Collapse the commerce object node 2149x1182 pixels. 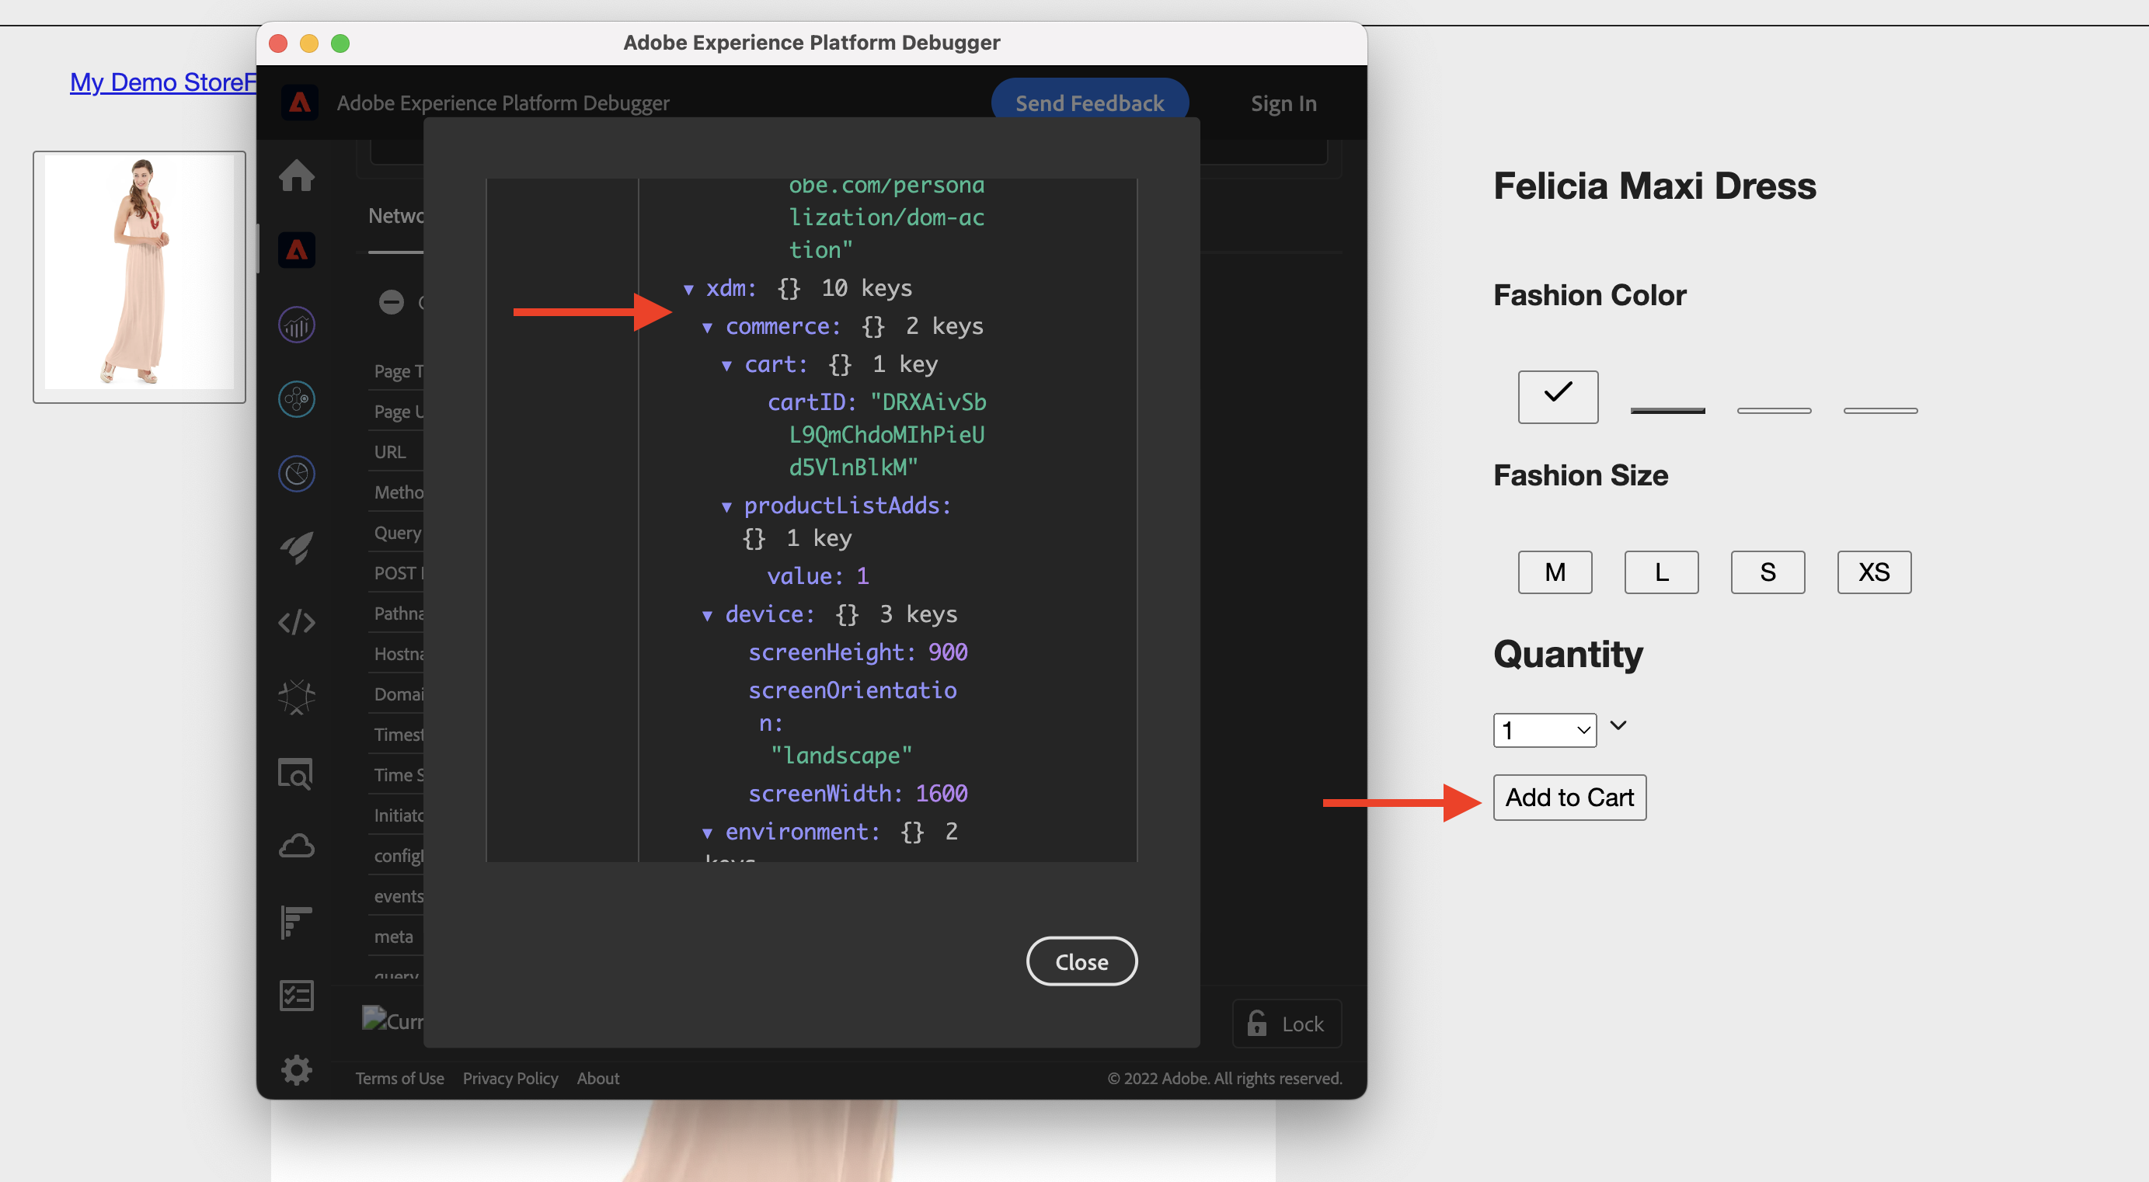tap(706, 327)
